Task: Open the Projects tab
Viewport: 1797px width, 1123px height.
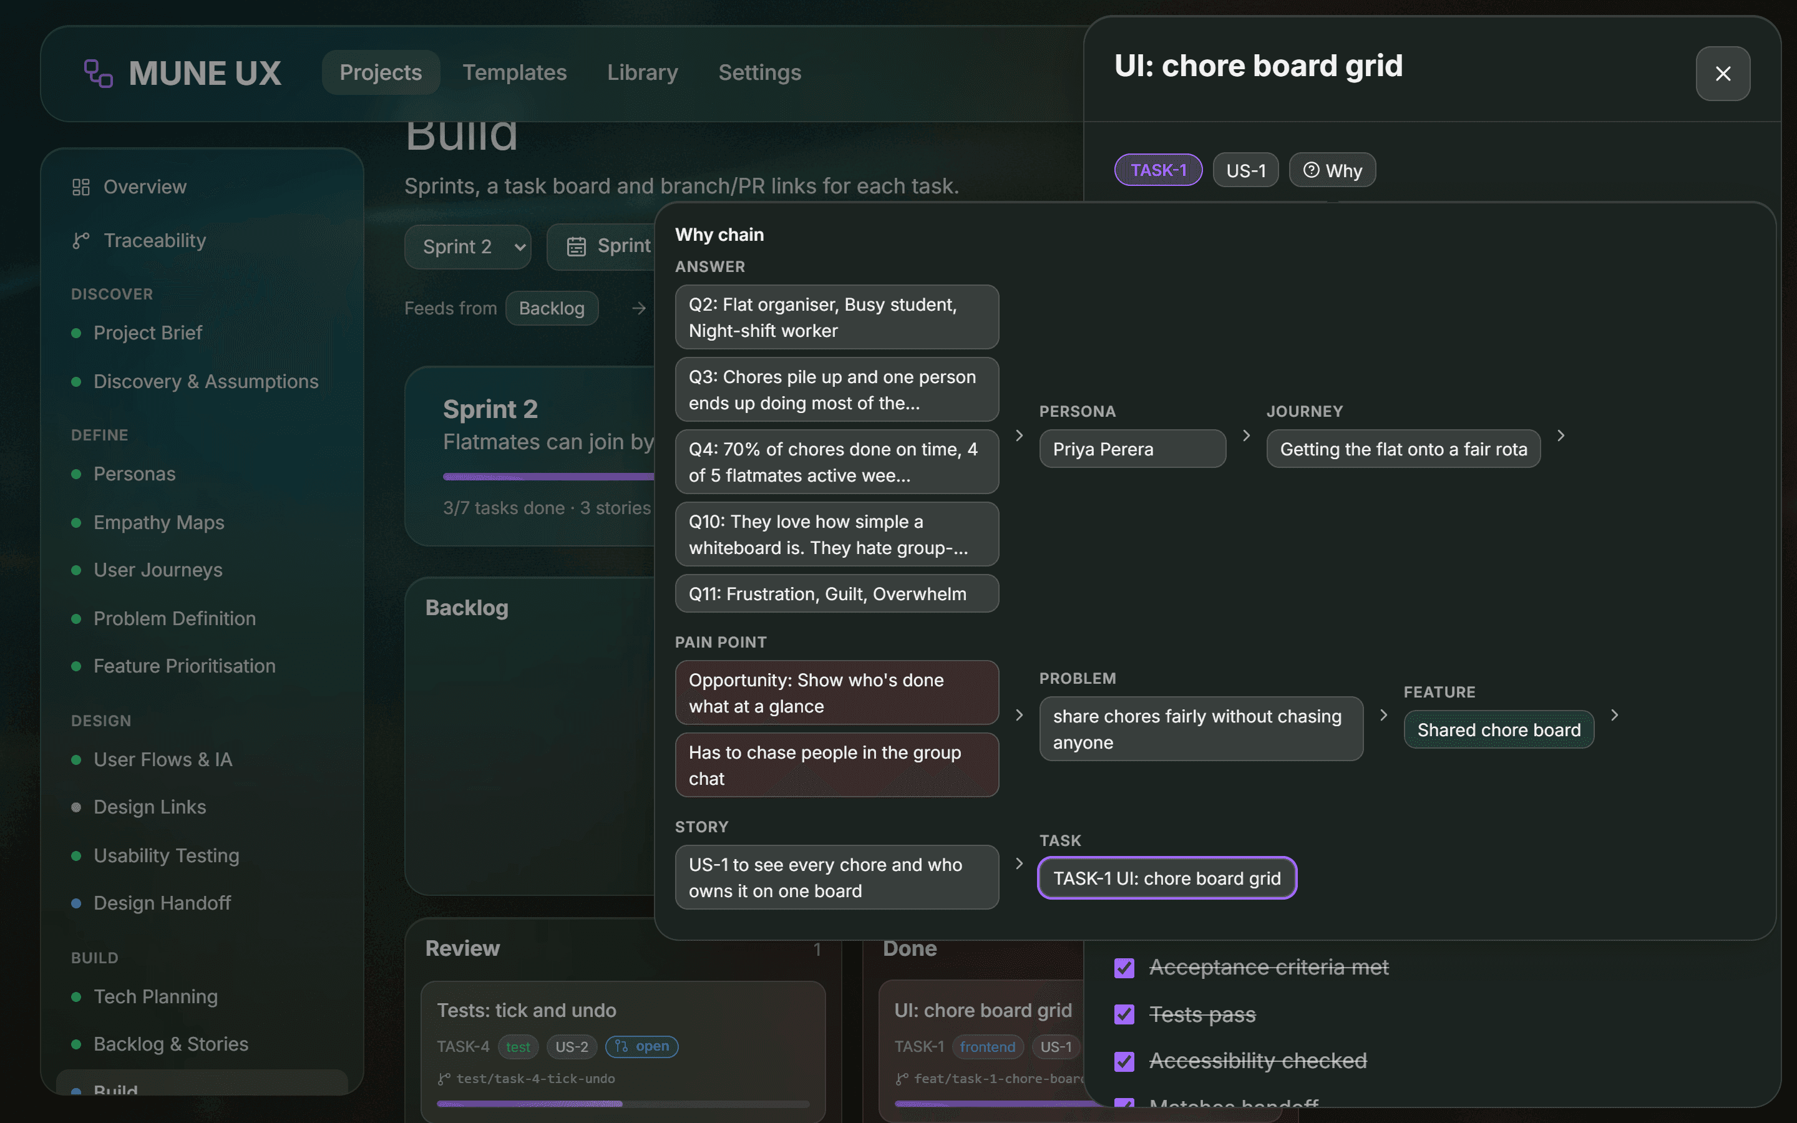Action: coord(381,72)
